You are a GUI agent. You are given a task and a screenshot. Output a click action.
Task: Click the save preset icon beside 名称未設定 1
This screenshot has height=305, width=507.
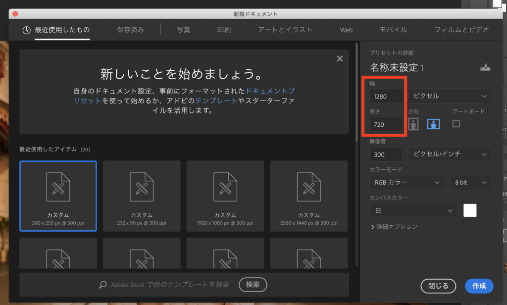tap(485, 67)
